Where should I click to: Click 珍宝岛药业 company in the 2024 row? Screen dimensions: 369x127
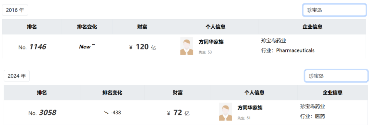tap(313, 107)
